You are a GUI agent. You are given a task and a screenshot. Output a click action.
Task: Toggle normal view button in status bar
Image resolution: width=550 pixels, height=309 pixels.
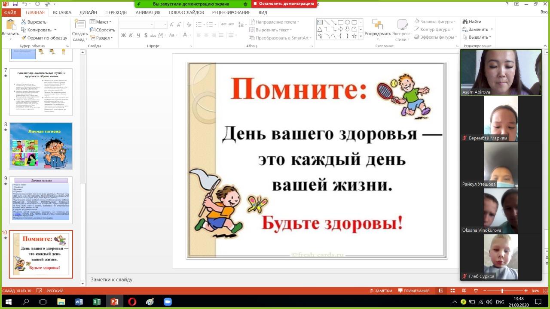(441, 291)
